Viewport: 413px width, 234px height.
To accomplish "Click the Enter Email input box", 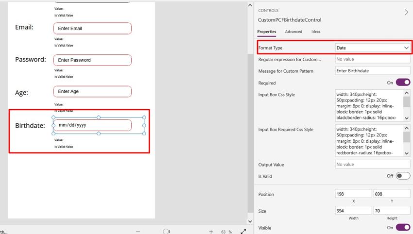I will (92, 29).
